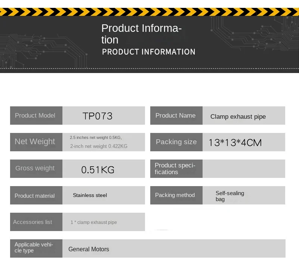Screen dimensions: 299x270
Task: Select the 'Applicable vehicle type' label cell
Action: [36, 248]
